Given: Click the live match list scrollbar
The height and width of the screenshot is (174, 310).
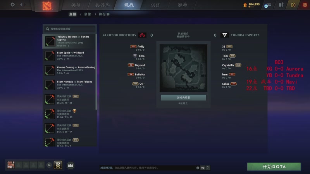Looking at the screenshot, I should [x=96, y=72].
